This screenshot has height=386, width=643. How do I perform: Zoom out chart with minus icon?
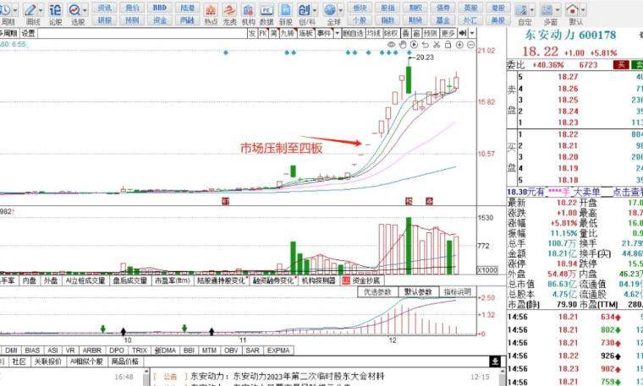(x=471, y=44)
